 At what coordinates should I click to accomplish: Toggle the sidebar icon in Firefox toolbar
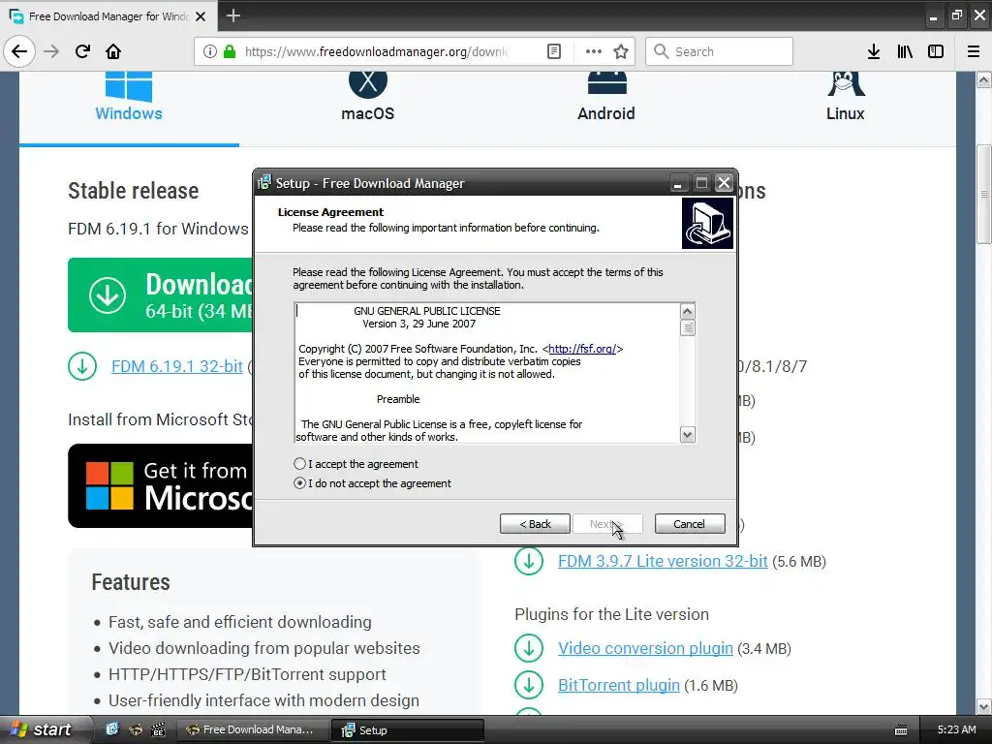pos(936,51)
